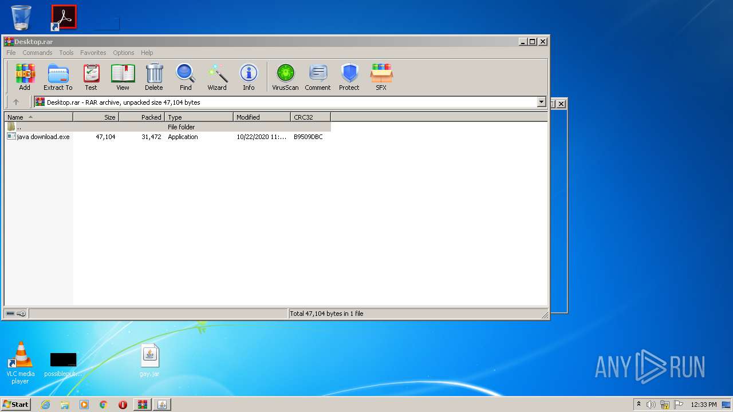Open the File menu
The height and width of the screenshot is (412, 733).
[11, 53]
